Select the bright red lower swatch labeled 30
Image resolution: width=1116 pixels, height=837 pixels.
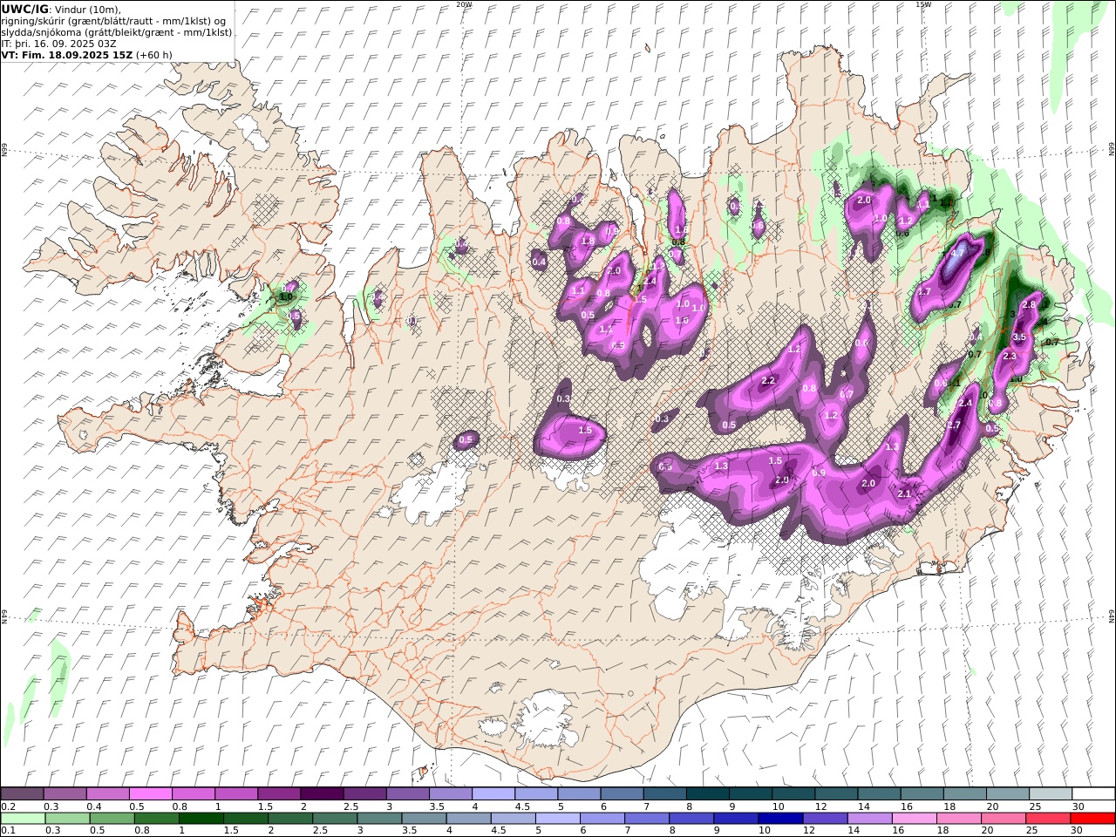(x=1092, y=818)
